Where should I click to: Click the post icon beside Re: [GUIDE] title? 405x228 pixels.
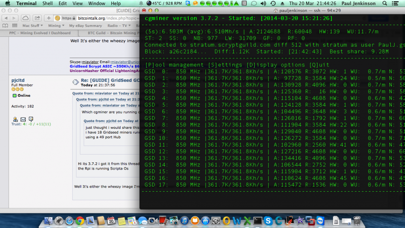[76, 82]
